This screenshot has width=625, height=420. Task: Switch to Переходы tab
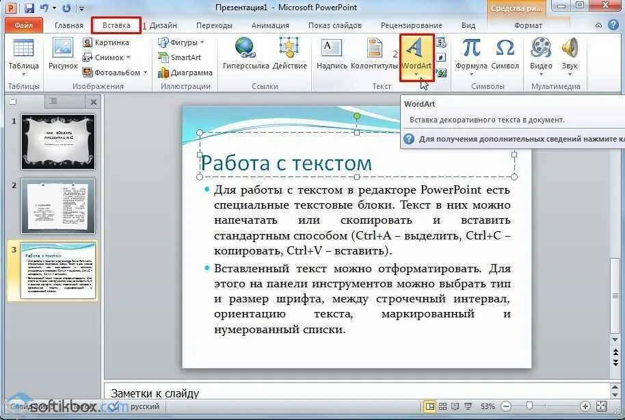click(214, 25)
